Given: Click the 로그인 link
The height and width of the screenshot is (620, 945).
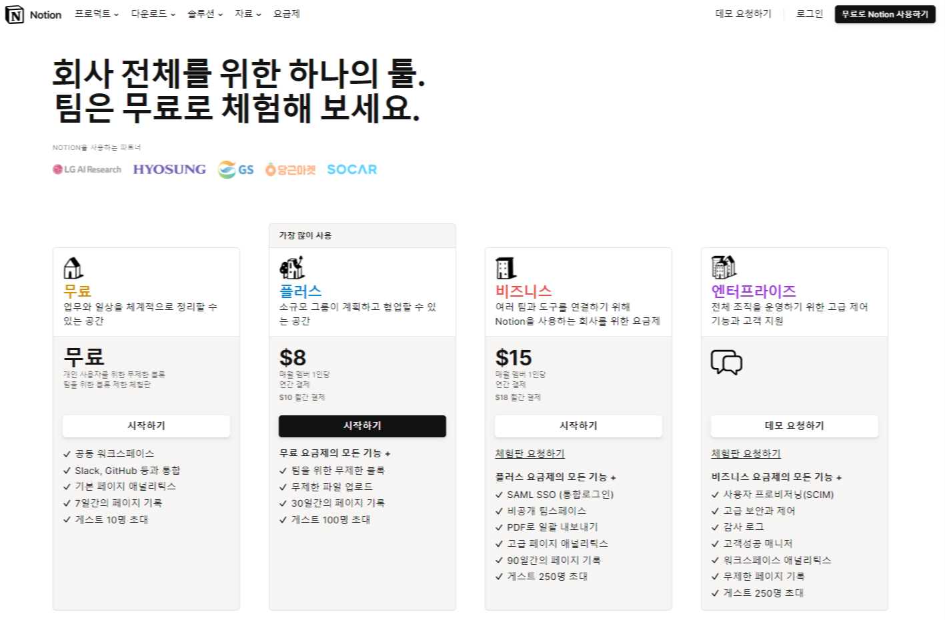Looking at the screenshot, I should (810, 14).
